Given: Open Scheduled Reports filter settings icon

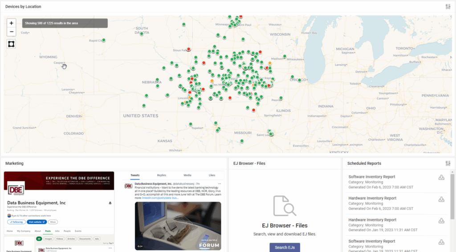Looking at the screenshot, I should point(448,163).
